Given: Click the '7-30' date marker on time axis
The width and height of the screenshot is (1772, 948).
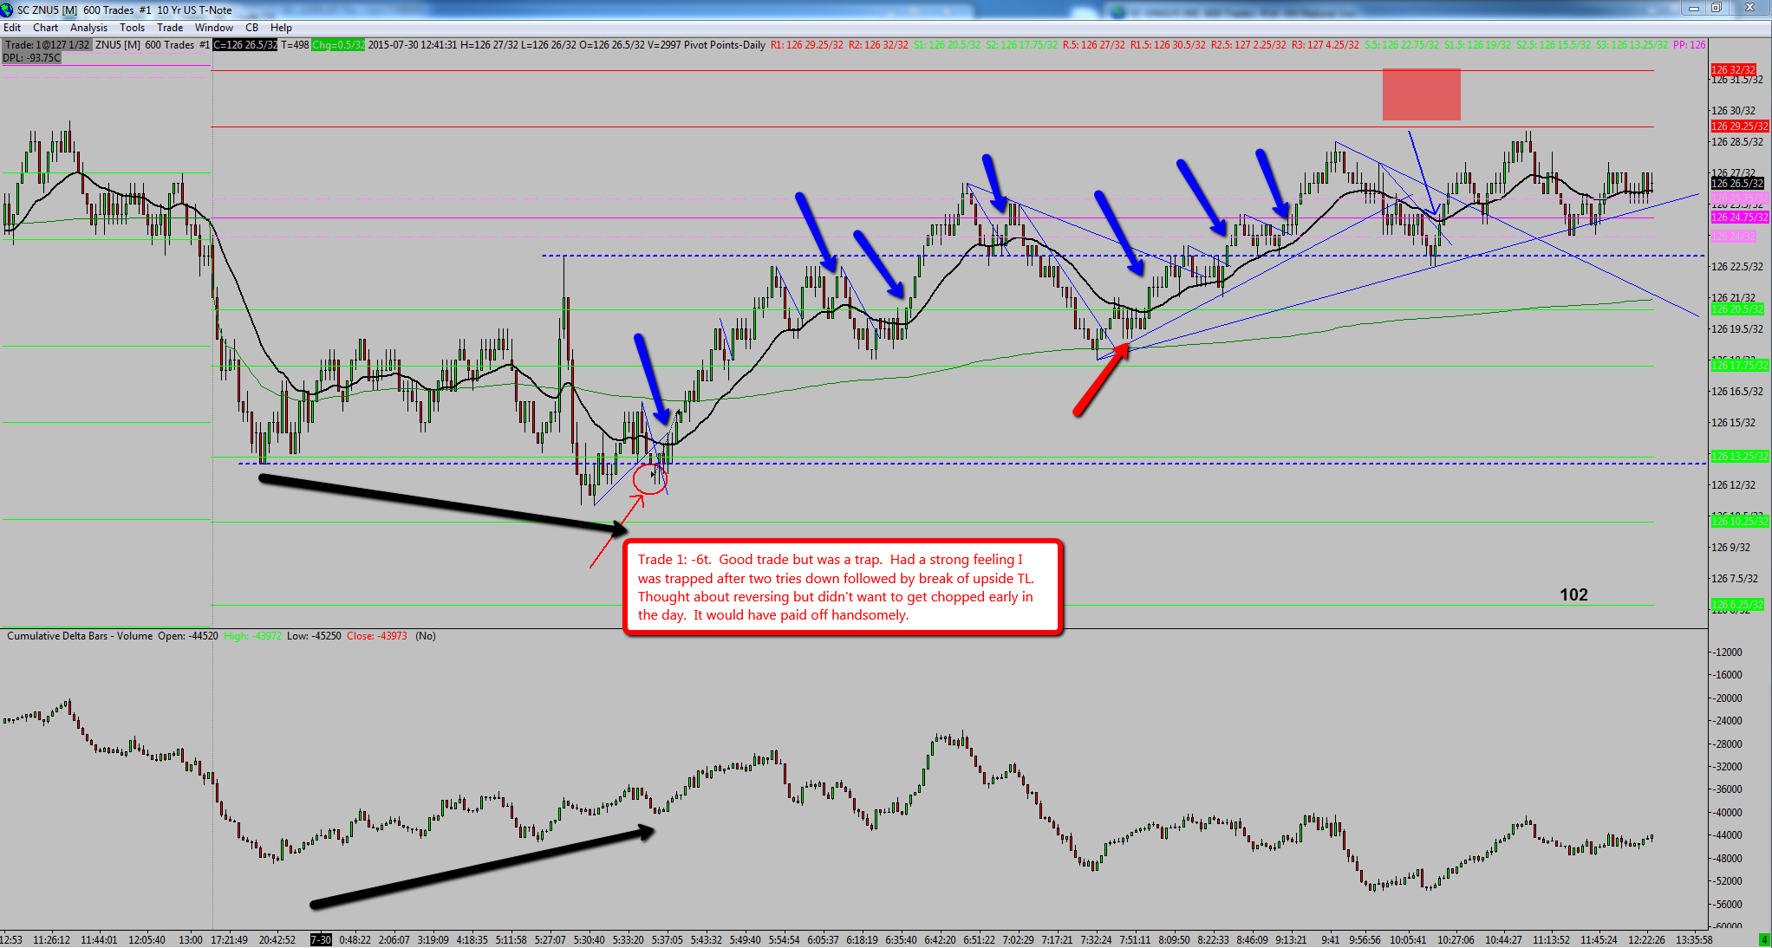Looking at the screenshot, I should [321, 939].
